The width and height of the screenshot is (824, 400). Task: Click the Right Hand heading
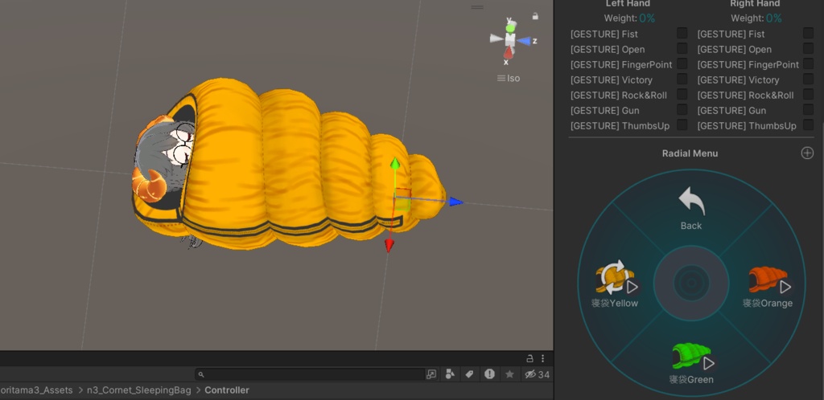[755, 4]
